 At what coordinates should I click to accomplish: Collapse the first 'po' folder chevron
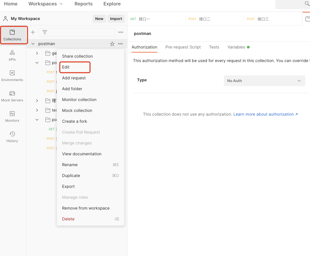[x=37, y=63]
